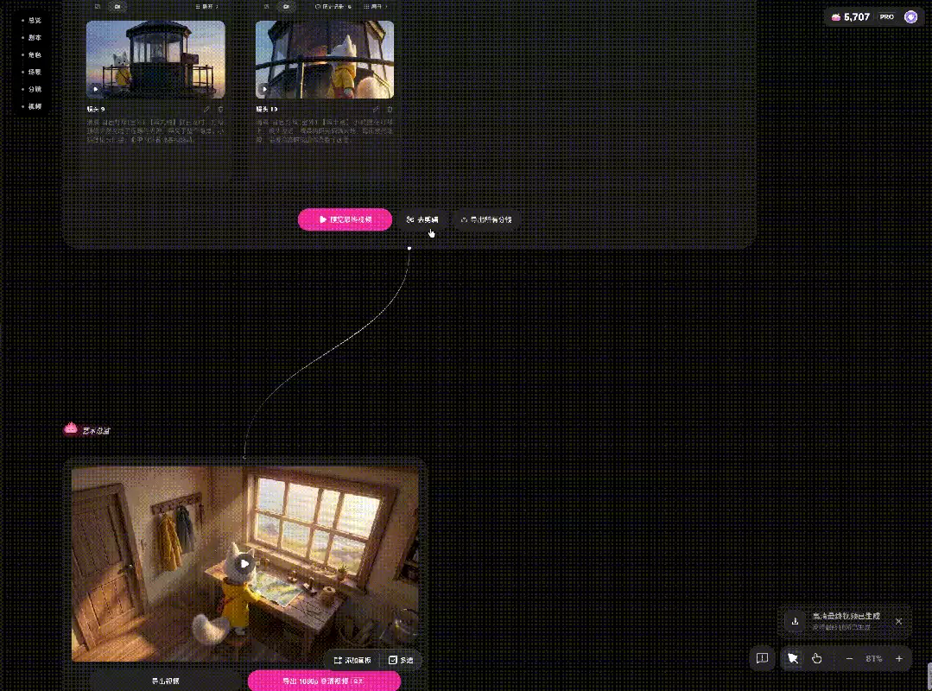This screenshot has width=932, height=691.
Task: Switch 镜头 9 to image mode icon
Action: [x=98, y=7]
